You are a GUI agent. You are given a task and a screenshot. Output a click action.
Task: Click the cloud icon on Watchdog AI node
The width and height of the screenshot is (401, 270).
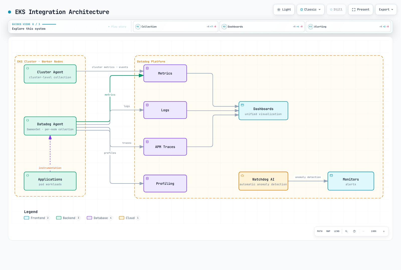(242, 175)
